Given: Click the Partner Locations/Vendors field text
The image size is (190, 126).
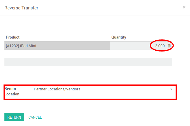Looking at the screenshot, I should point(57,89).
